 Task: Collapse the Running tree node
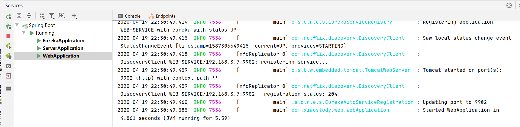[x=24, y=33]
